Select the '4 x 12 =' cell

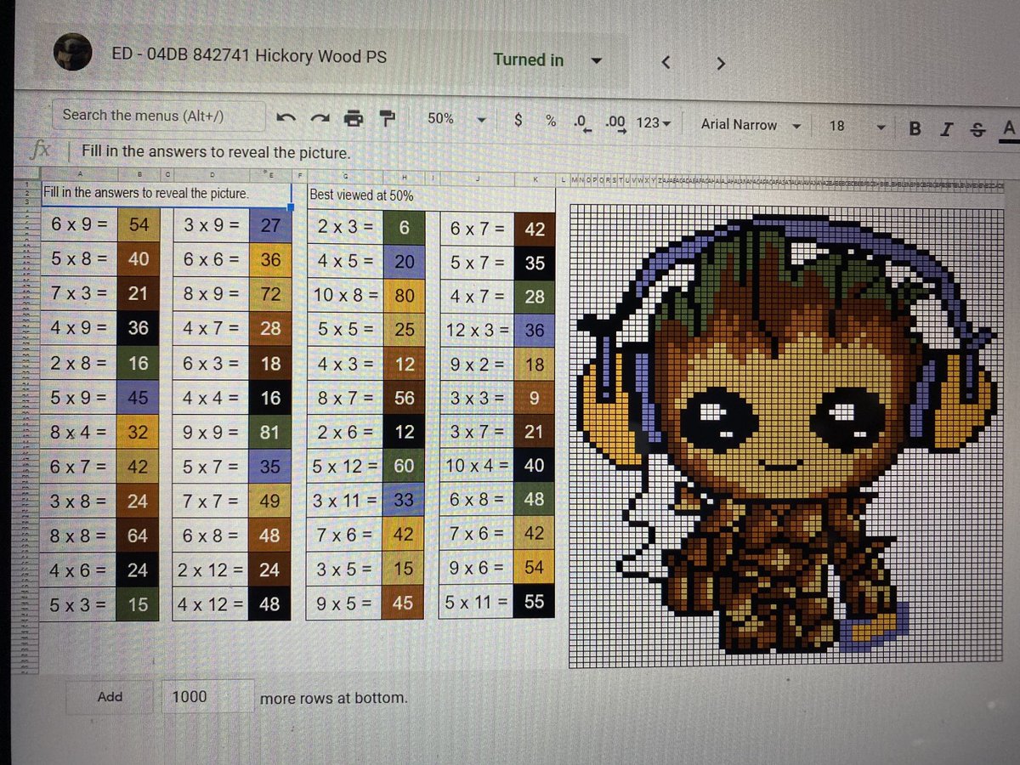(x=212, y=604)
